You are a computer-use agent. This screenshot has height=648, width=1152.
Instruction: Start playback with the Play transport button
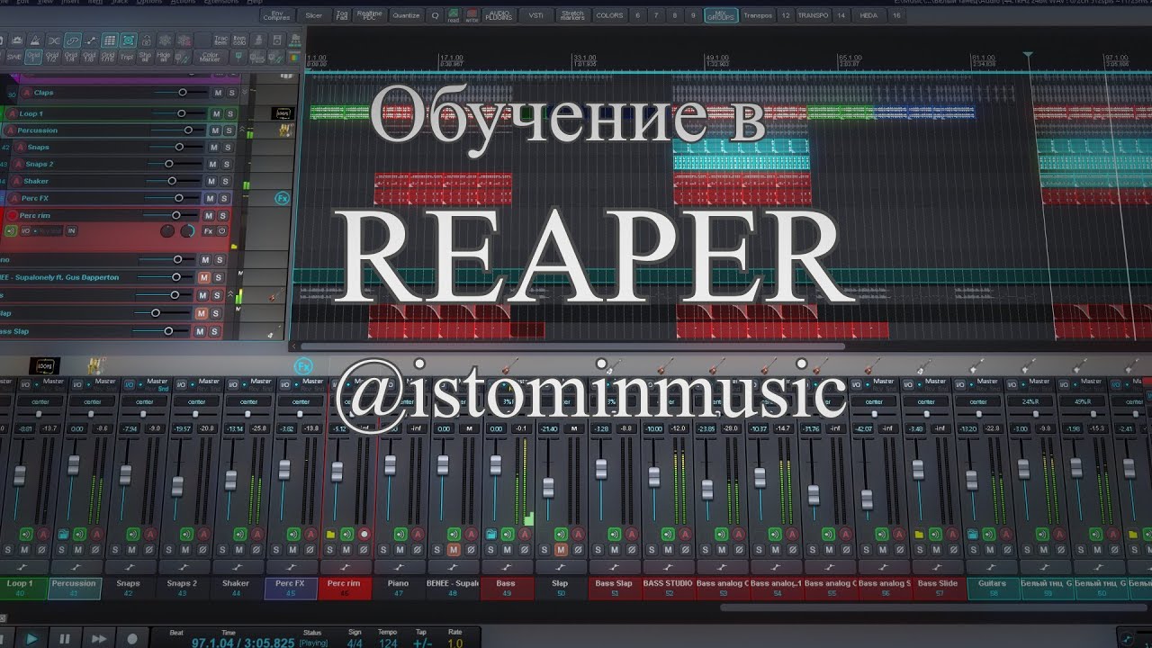coord(31,638)
